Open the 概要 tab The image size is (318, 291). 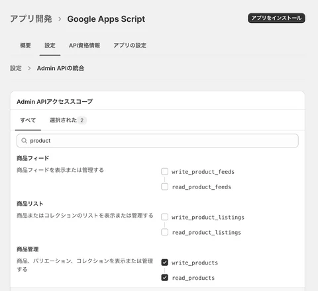[x=25, y=46]
